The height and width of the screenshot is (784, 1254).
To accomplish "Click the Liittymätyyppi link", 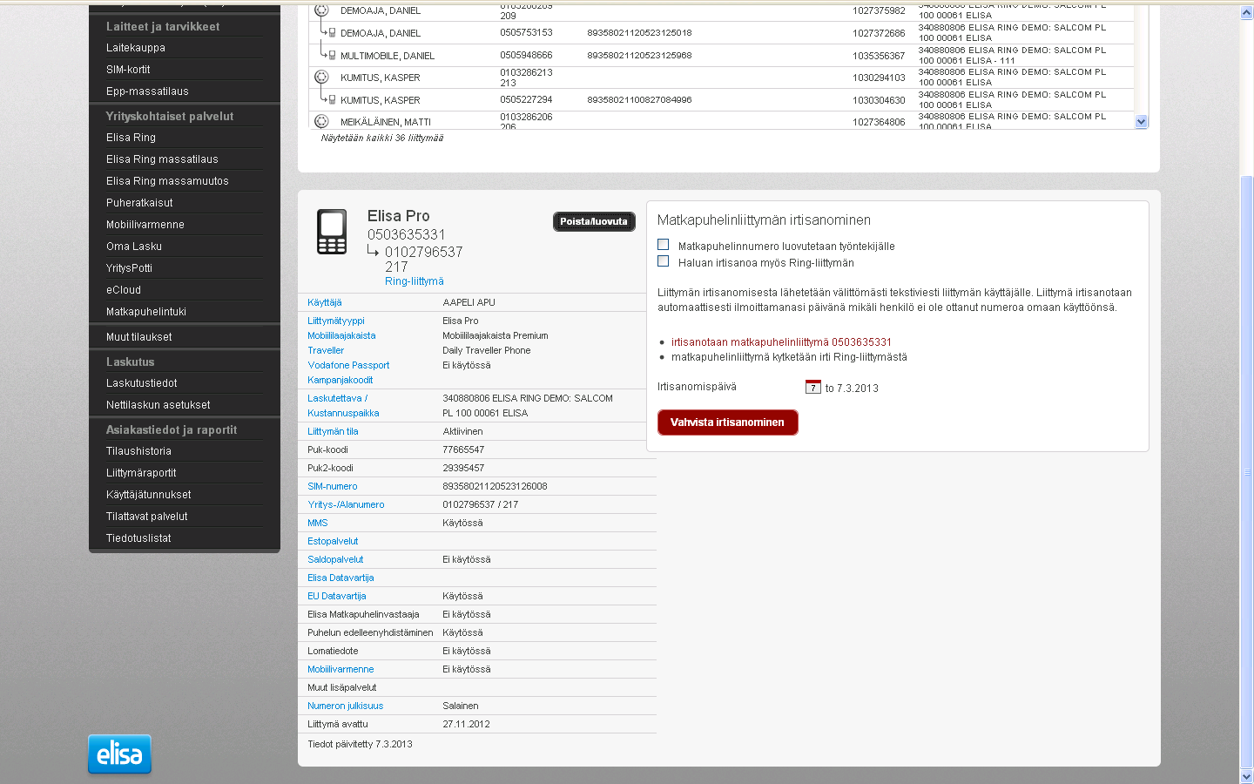I will pos(336,321).
